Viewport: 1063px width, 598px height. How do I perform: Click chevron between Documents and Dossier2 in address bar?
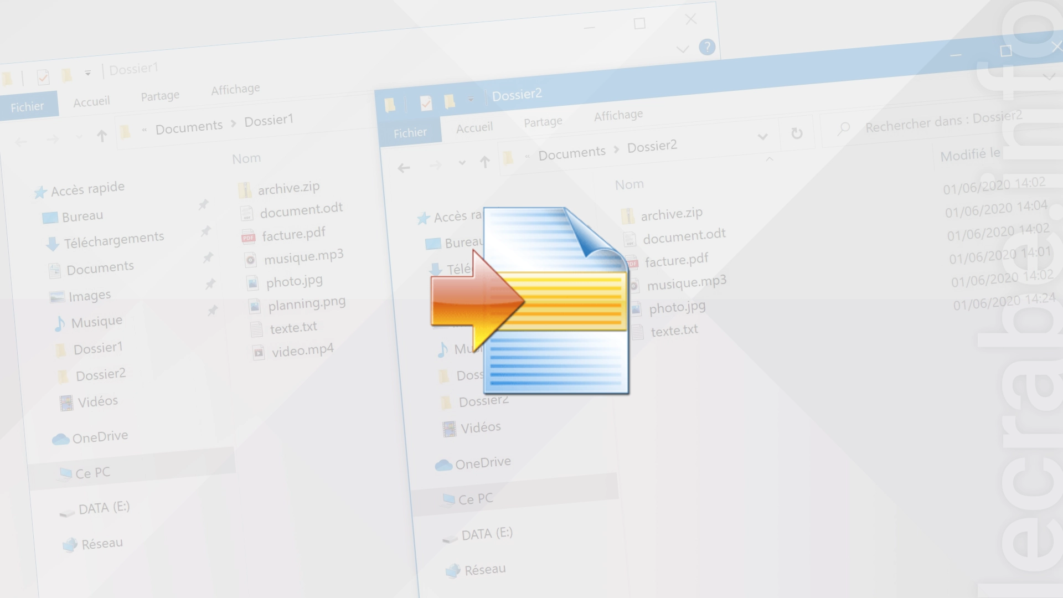(x=616, y=149)
